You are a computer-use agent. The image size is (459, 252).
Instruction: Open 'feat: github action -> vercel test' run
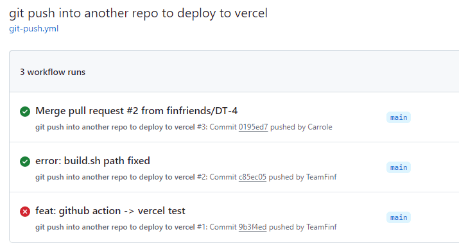point(110,211)
